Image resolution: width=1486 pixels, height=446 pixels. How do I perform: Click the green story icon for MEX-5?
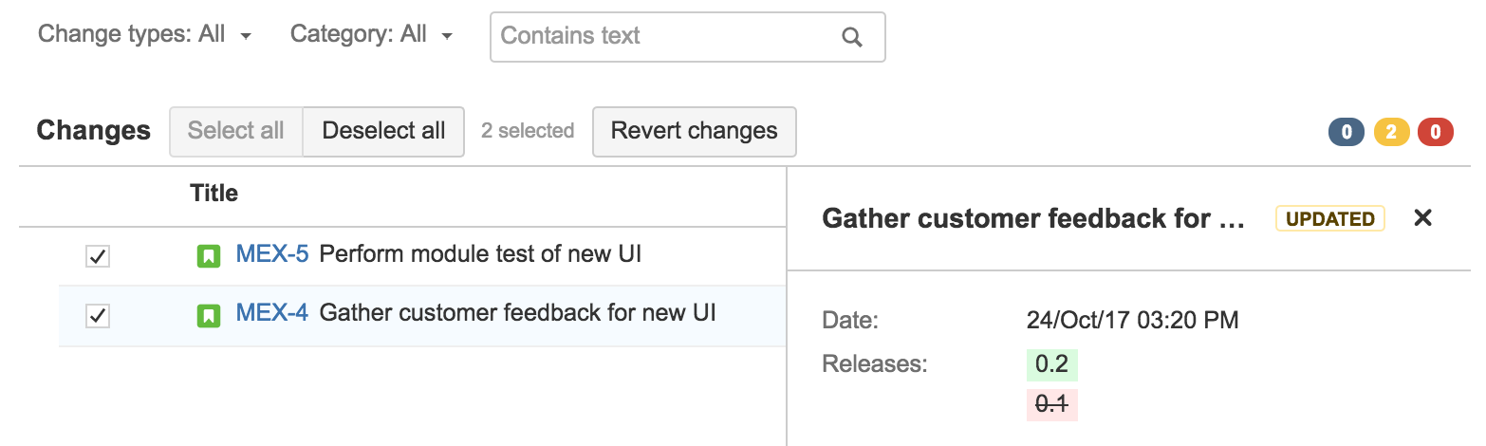click(x=208, y=255)
